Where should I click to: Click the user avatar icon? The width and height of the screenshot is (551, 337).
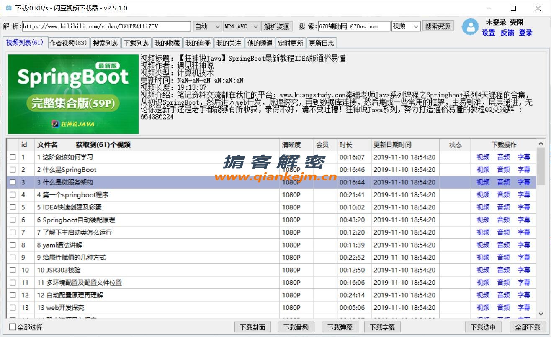[x=470, y=27]
